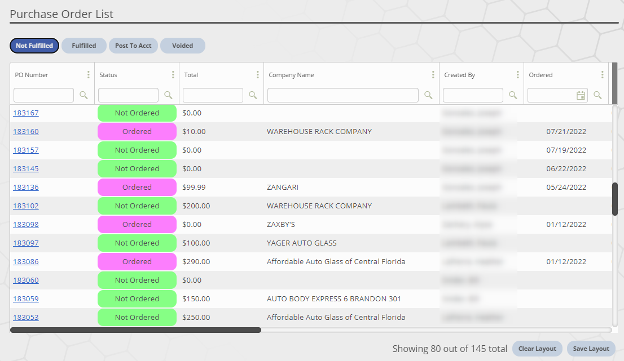Open Total column options menu
624x361 pixels.
click(257, 75)
